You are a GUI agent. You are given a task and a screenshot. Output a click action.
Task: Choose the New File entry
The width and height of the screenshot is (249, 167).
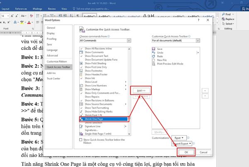click(161, 60)
